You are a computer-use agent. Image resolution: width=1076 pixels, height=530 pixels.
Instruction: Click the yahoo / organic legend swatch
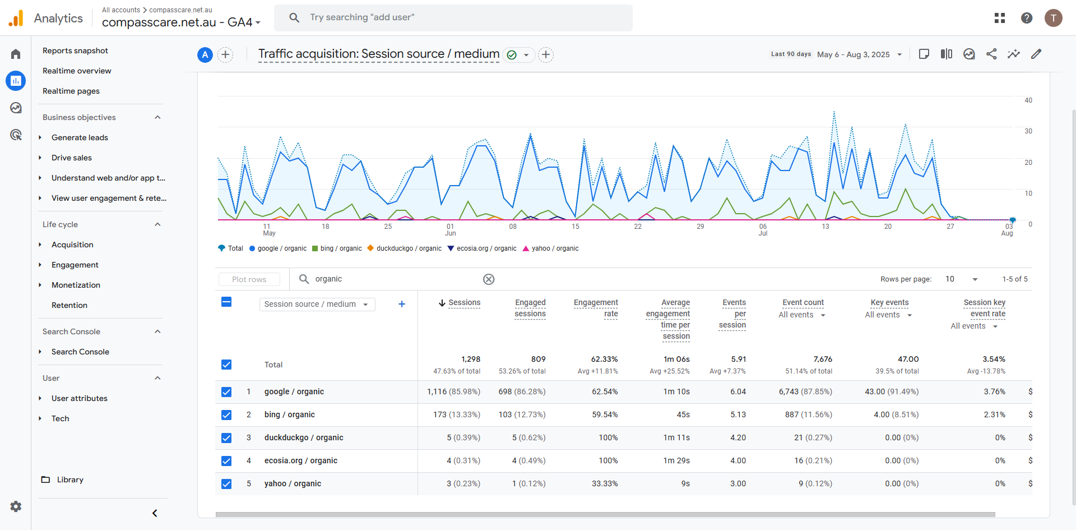526,248
